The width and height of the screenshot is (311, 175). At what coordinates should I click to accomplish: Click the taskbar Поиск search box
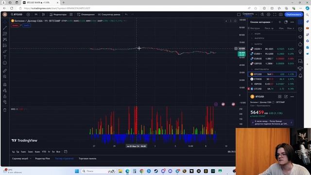tap(99, 171)
